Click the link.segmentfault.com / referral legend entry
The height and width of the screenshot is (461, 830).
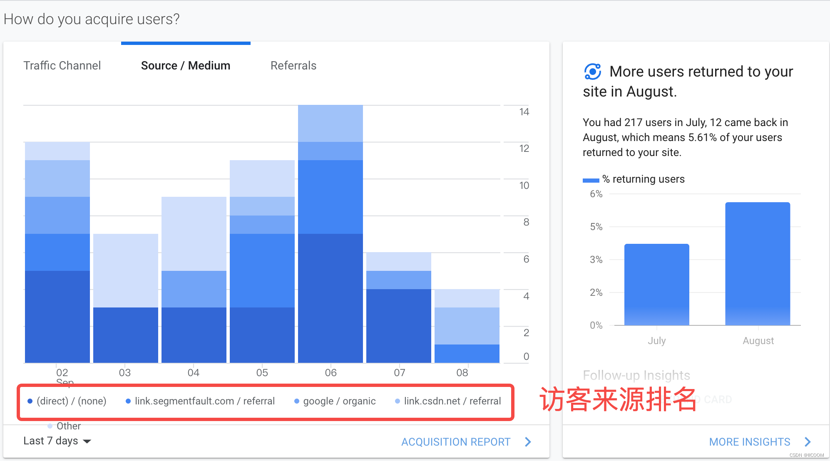pyautogui.click(x=200, y=401)
